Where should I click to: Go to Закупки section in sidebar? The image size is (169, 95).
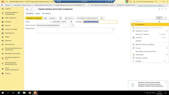coord(8,25)
